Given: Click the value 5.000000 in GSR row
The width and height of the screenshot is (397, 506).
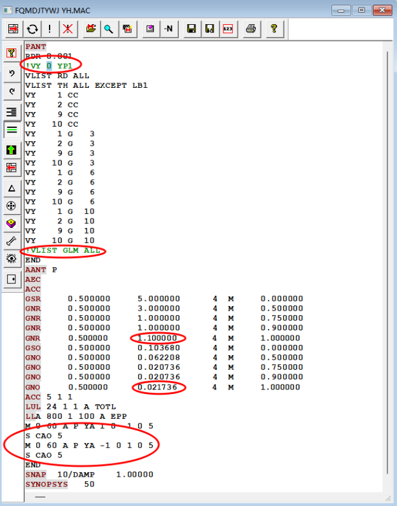Looking at the screenshot, I should coord(158,299).
